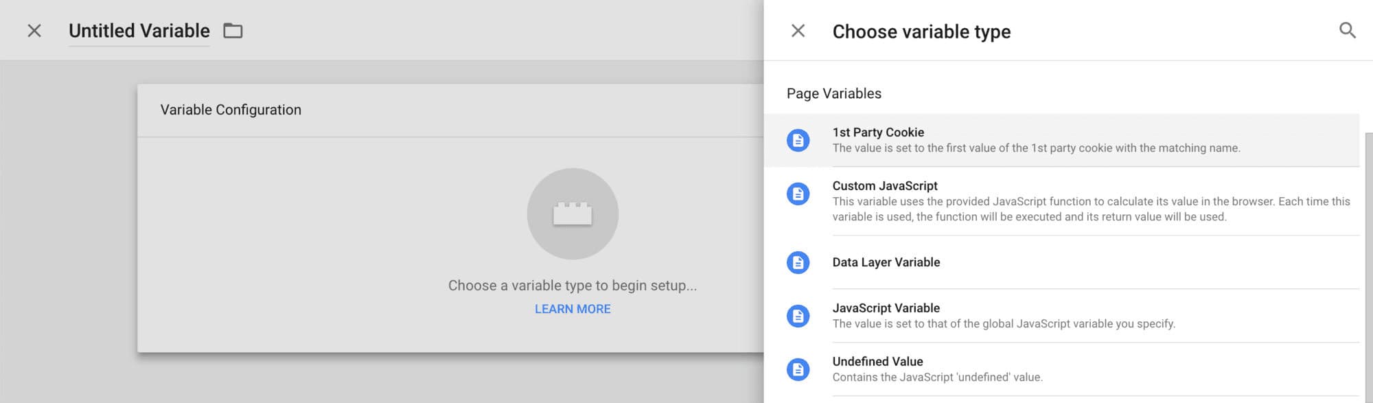Screen dimensions: 1373x403
Task: Select 1st Party Cookie variable type
Action: click(1061, 140)
